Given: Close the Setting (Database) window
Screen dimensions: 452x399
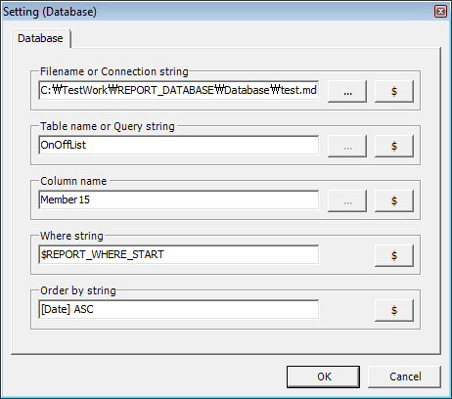Looking at the screenshot, I should click(x=440, y=12).
